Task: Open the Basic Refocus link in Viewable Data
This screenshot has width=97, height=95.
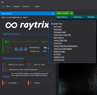Action: point(59,38)
